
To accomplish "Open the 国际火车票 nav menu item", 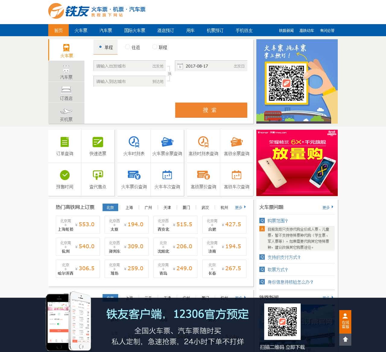I will point(134,30).
